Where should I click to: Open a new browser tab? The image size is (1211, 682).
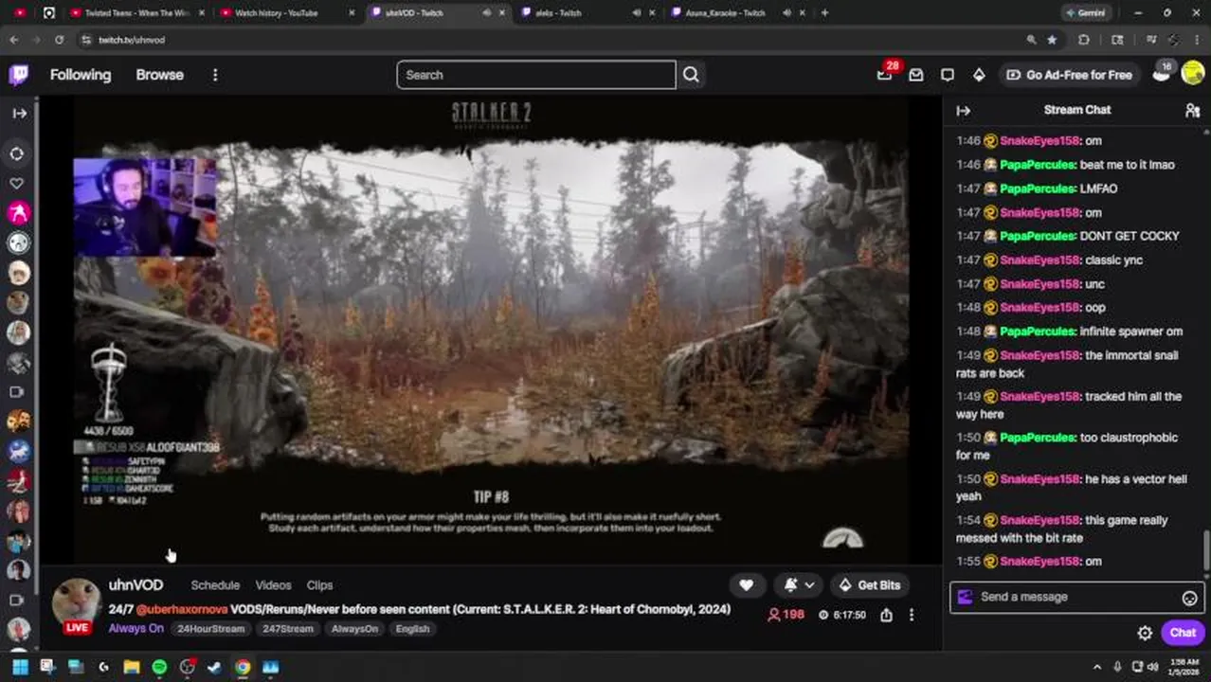click(824, 13)
